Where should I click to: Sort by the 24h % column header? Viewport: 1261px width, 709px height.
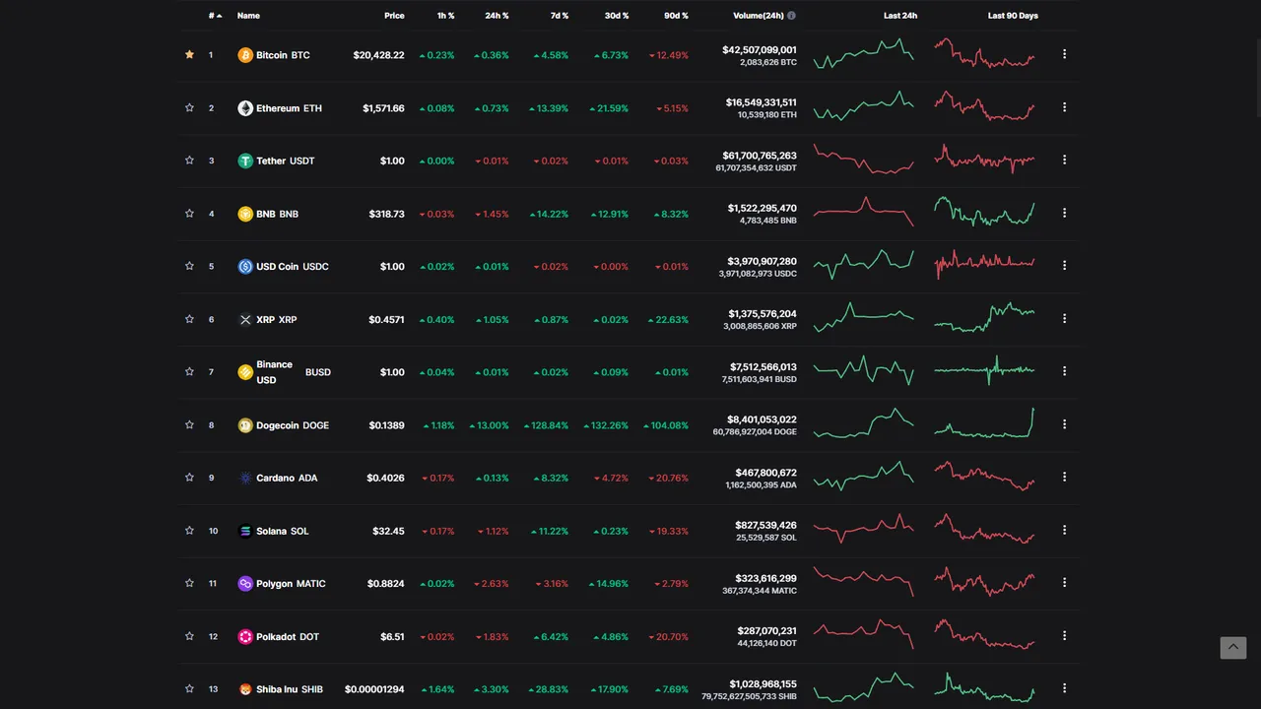(497, 16)
